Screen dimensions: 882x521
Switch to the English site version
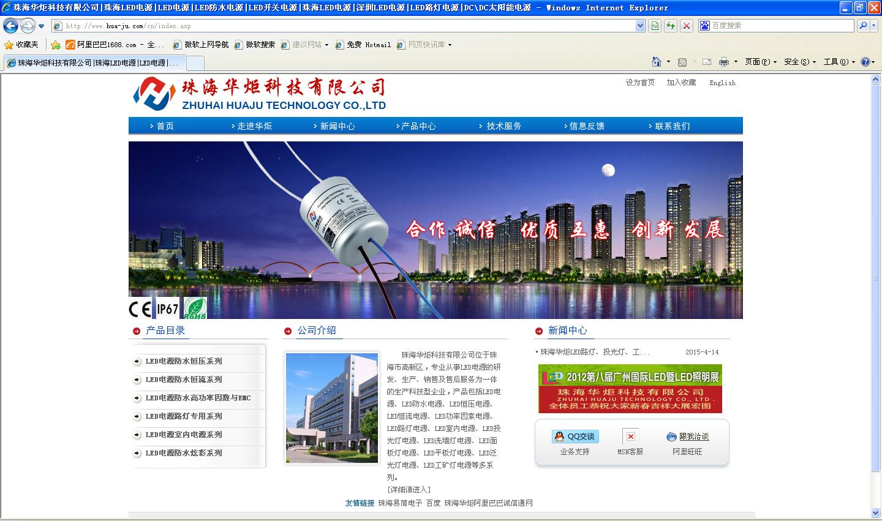[722, 83]
